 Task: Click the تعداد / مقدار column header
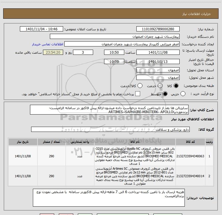[x=52, y=142]
